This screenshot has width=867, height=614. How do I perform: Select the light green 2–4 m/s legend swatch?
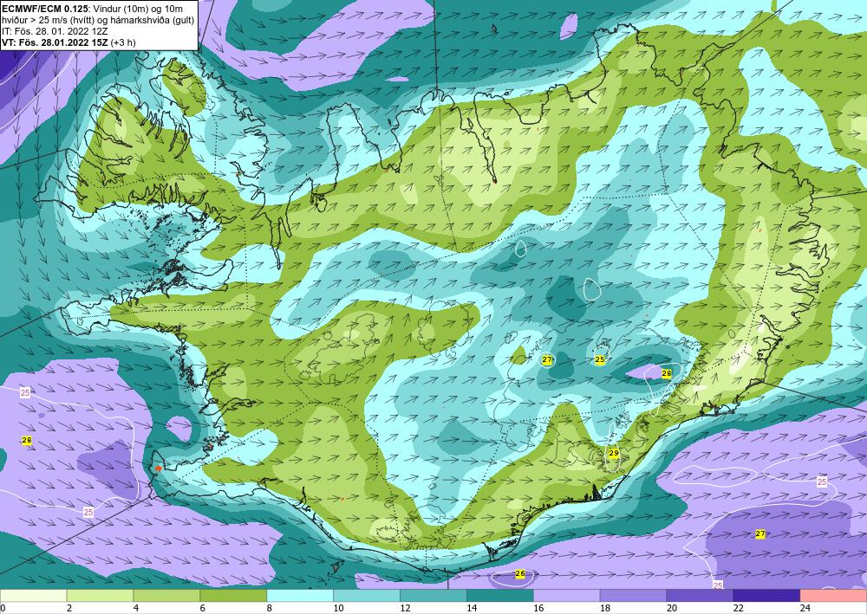point(100,596)
